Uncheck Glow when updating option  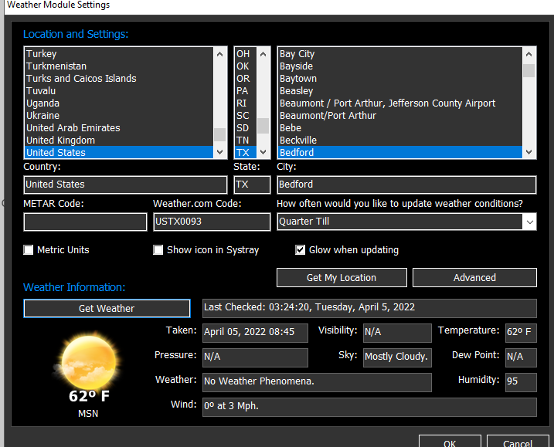point(301,250)
